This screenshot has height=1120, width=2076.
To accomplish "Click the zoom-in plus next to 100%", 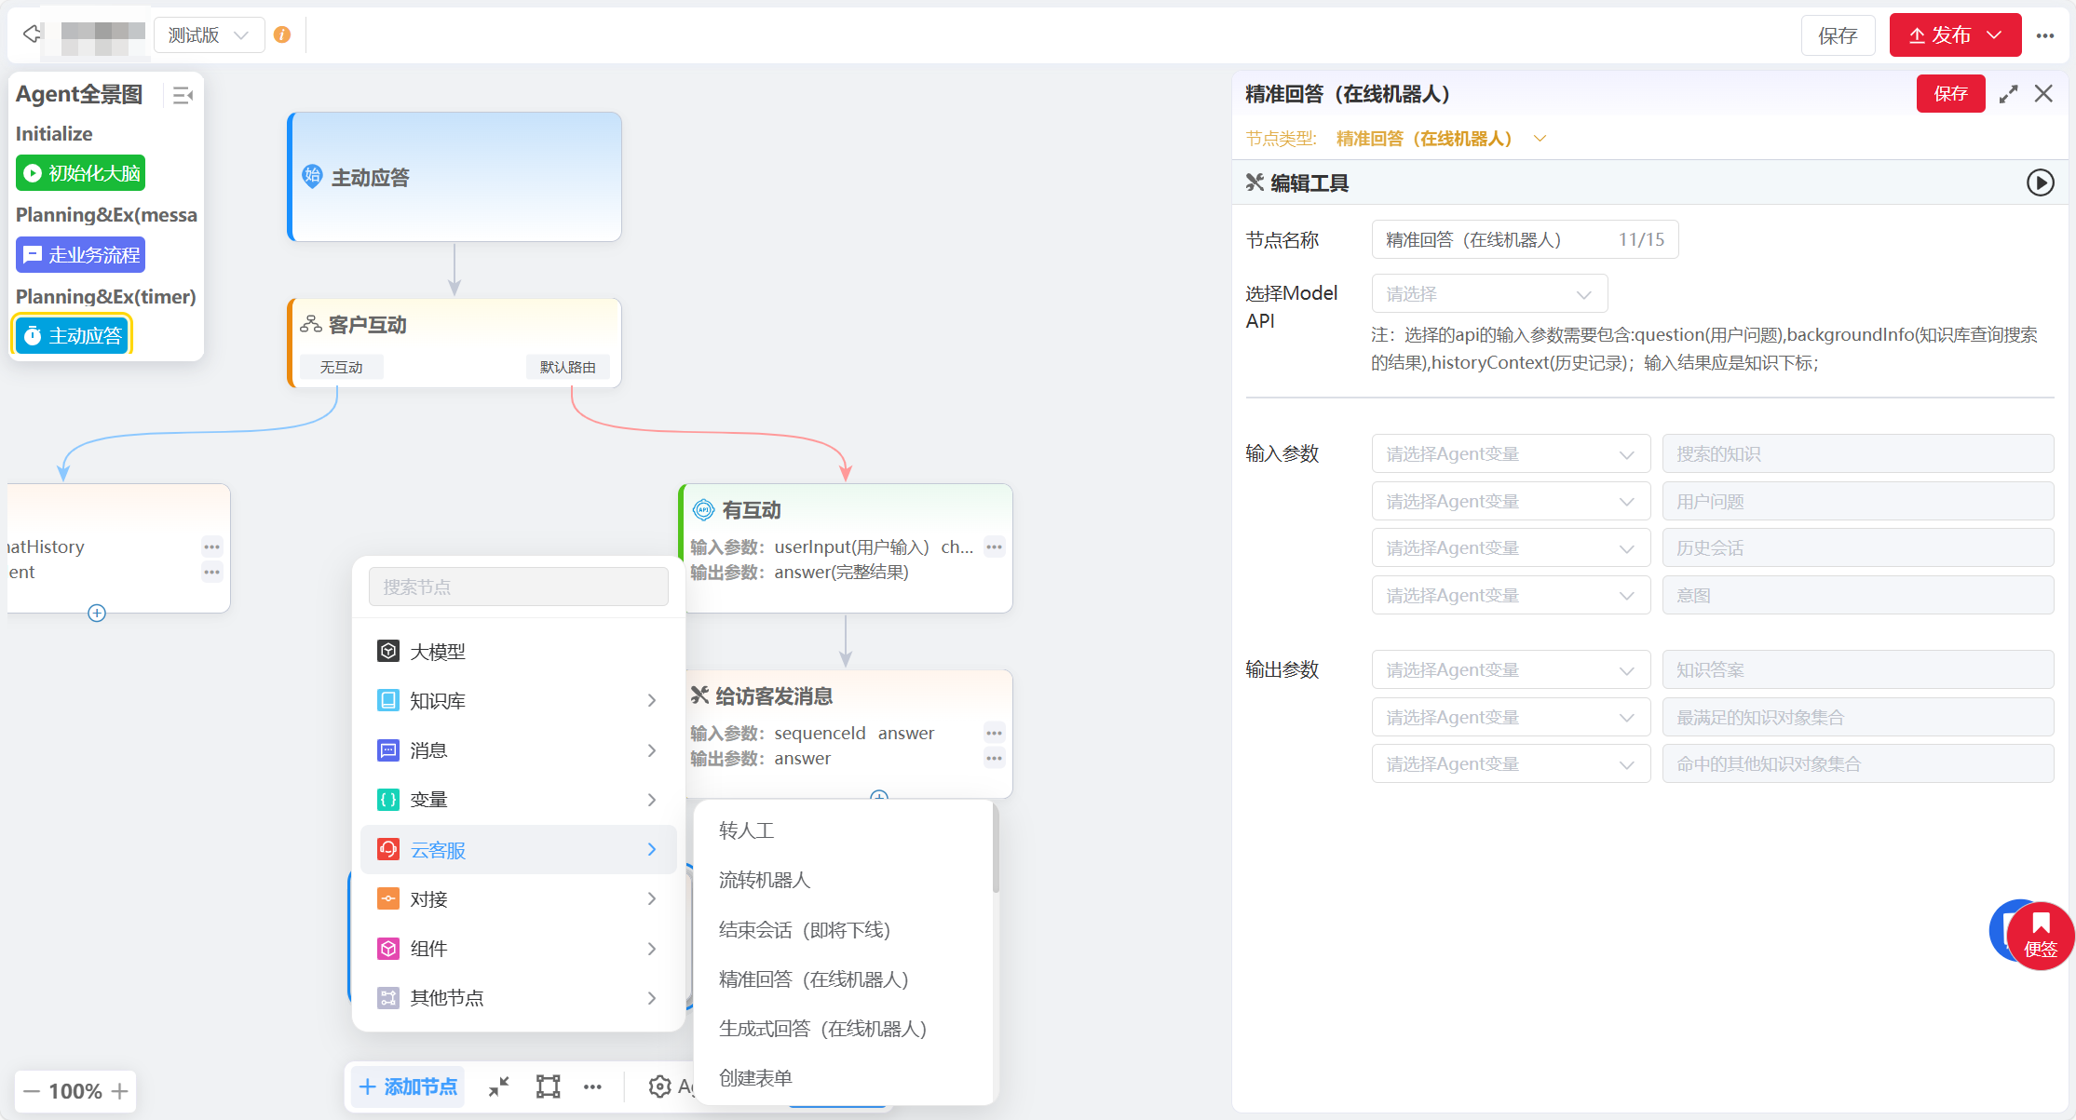I will pos(120,1091).
